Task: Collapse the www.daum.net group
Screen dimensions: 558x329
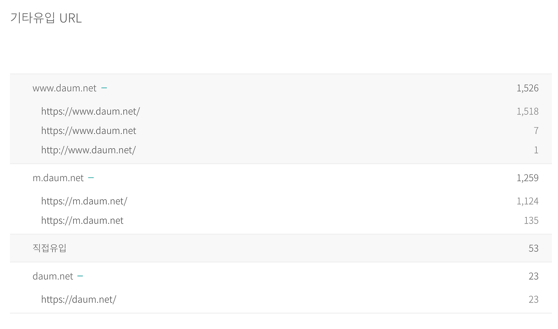Action: pyautogui.click(x=104, y=88)
